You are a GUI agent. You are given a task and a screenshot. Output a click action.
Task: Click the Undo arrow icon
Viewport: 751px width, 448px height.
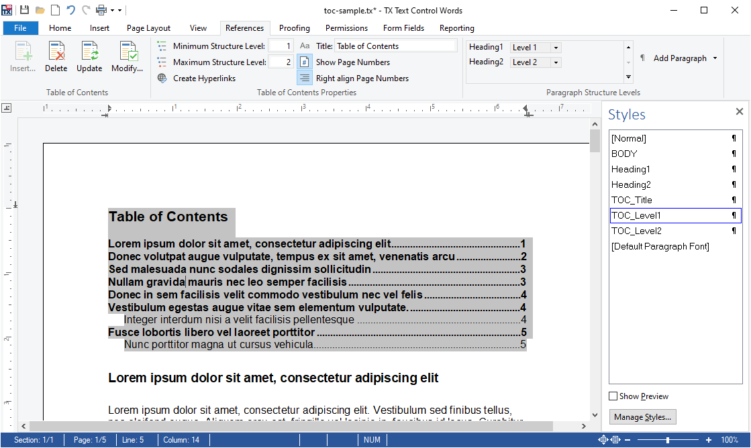pos(70,10)
